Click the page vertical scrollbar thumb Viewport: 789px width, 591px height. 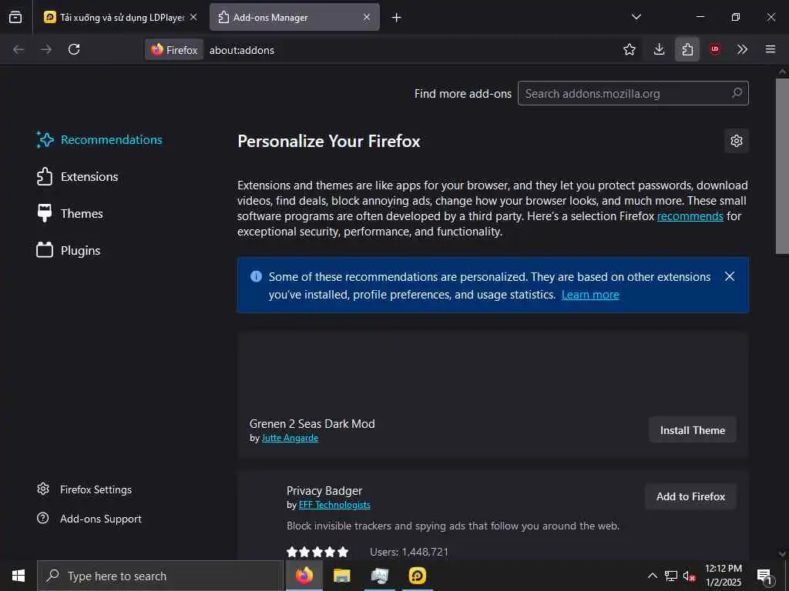(782, 167)
